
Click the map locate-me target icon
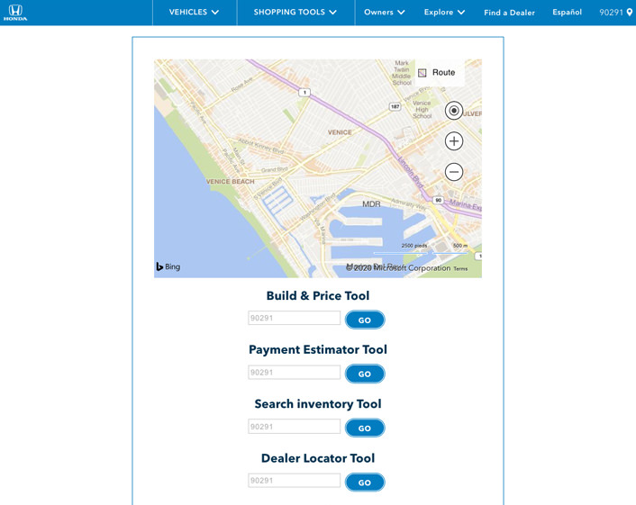pyautogui.click(x=454, y=111)
